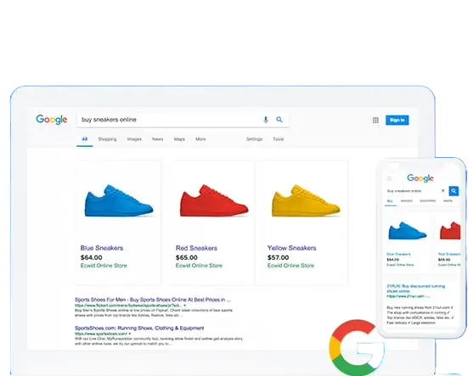473x376 pixels.
Task: Click the Google logo on desktop page
Action: point(52,120)
